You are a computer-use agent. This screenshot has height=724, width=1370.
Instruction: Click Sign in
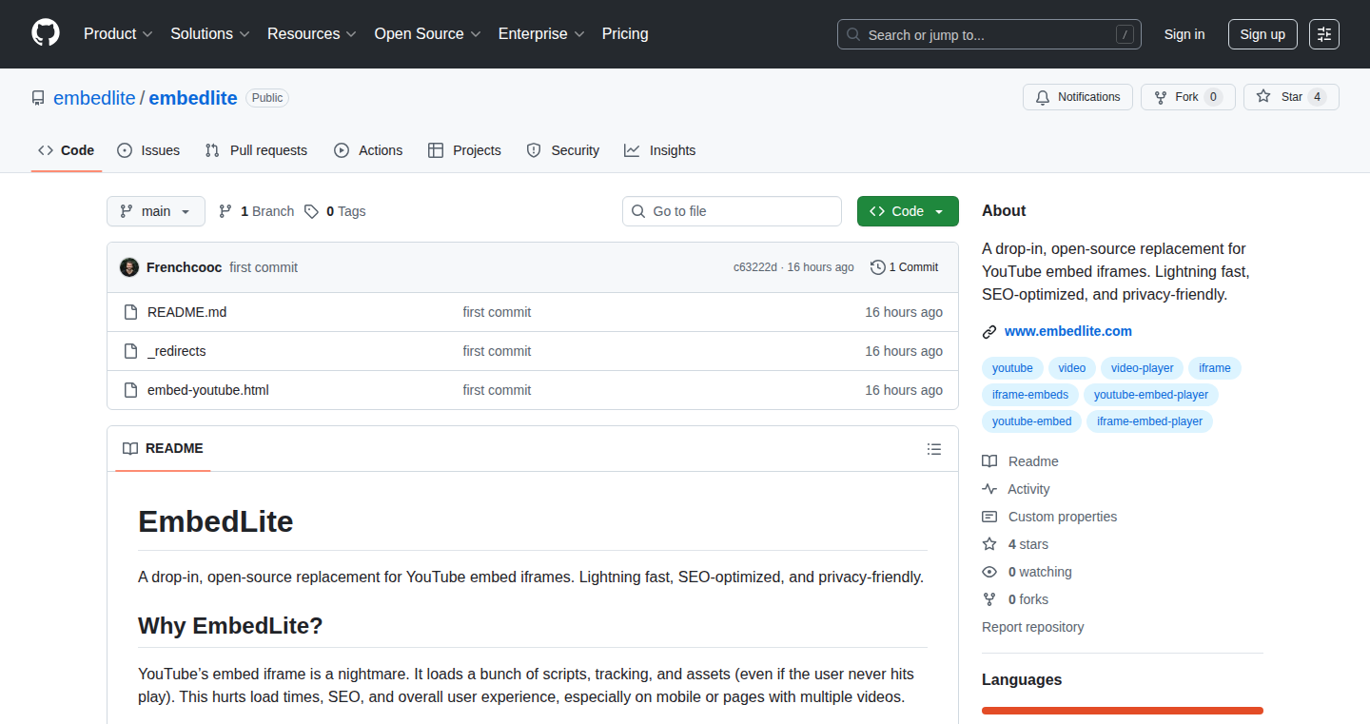pyautogui.click(x=1184, y=34)
